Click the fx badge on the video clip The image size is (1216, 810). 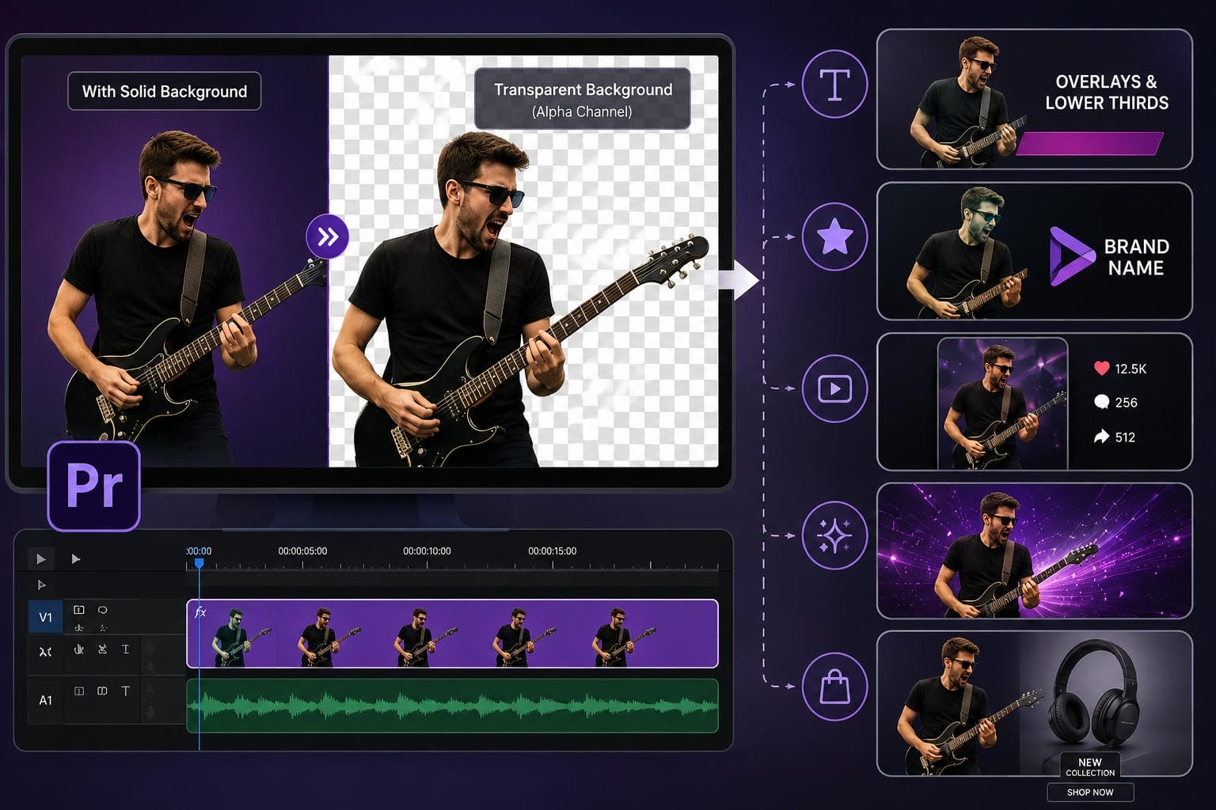[200, 611]
